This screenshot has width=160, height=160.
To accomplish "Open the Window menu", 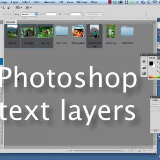I will click(82, 2).
